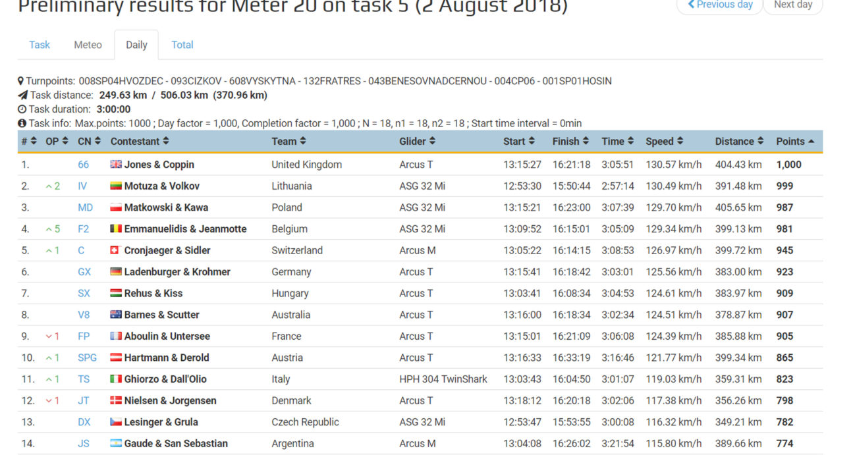This screenshot has width=853, height=455.
Task: Sort results by Team column
Action: tap(289, 142)
